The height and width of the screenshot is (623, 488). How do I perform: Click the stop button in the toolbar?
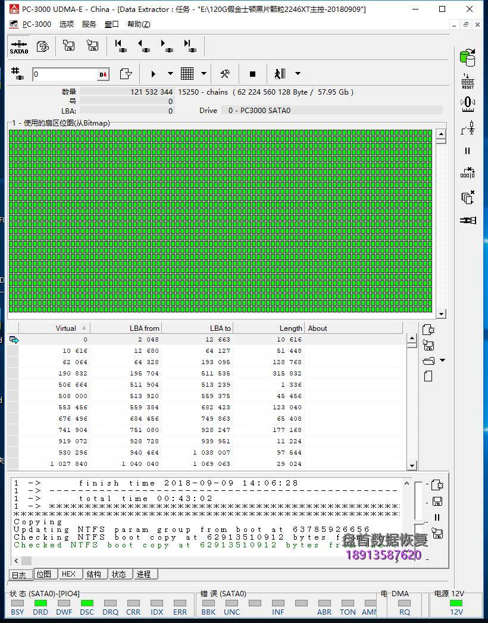point(252,74)
